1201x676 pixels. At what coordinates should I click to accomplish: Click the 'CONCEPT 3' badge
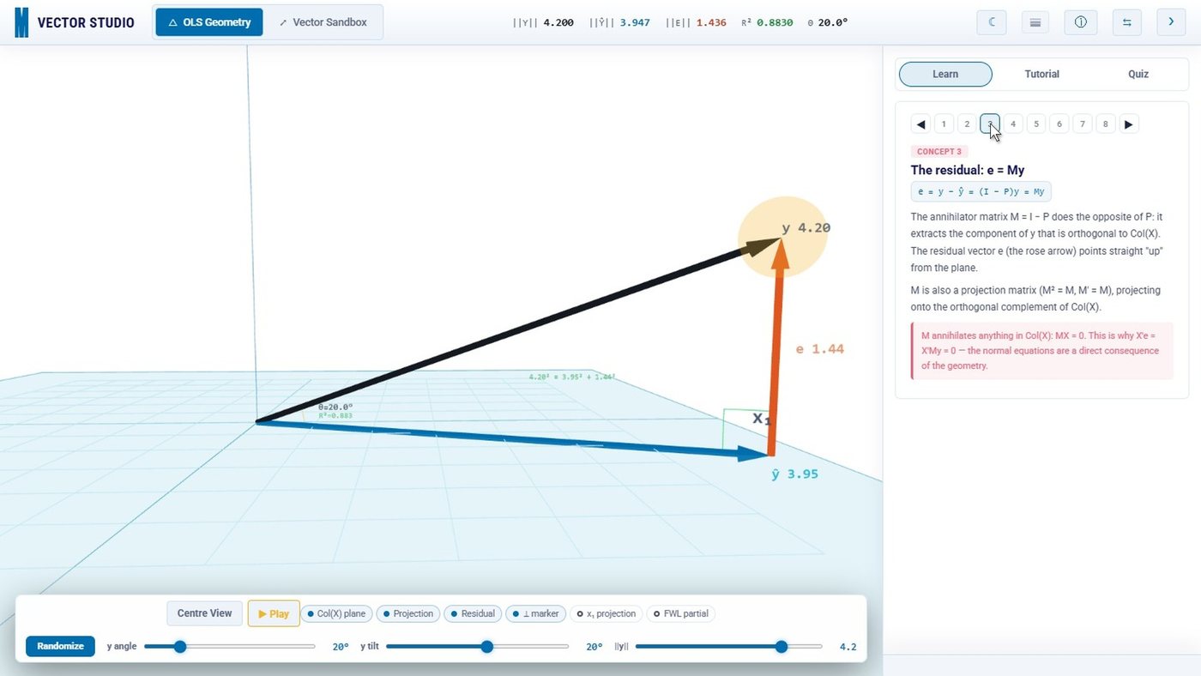click(x=939, y=152)
